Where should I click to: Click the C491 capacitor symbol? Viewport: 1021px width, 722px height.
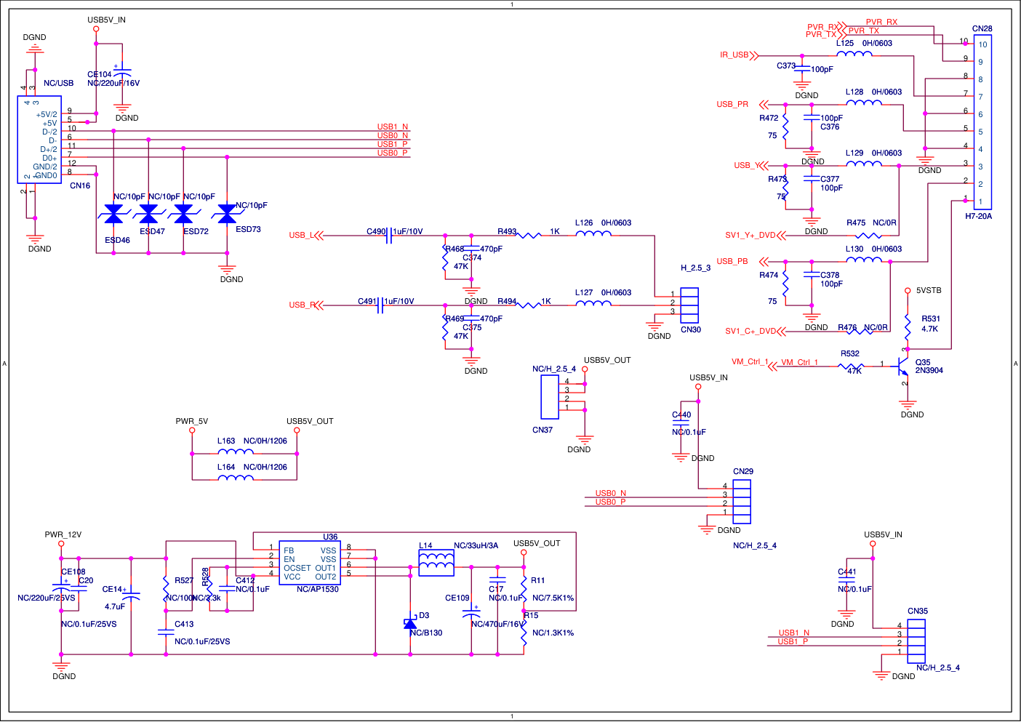click(x=380, y=305)
